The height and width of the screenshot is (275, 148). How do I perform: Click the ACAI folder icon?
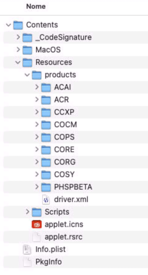pos(46,87)
